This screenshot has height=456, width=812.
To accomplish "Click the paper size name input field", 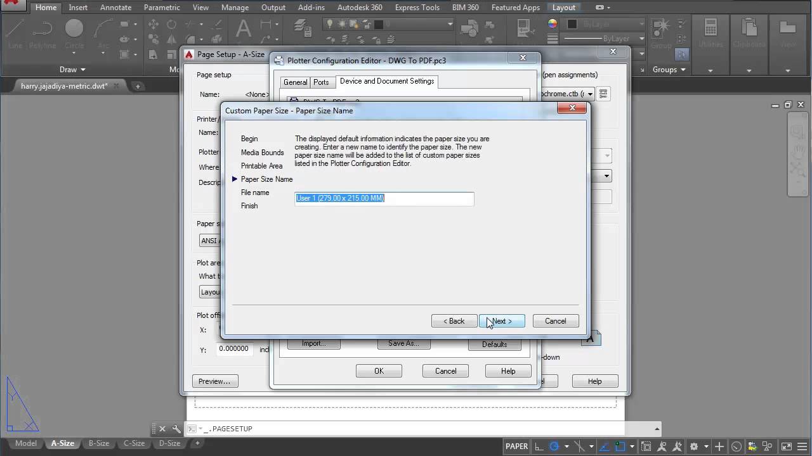I will tap(384, 198).
